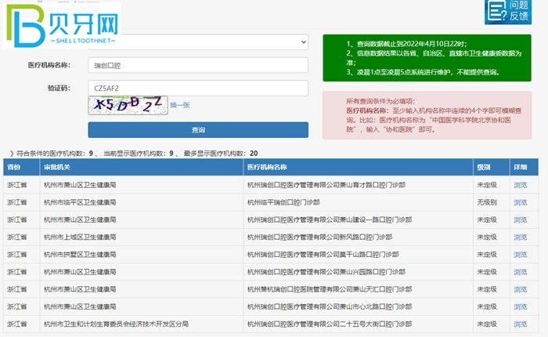Image resolution: width=548 pixels, height=337 pixels.
Task: Open 浏览 for 萧山育才路口腔门诊部
Action: [521, 185]
